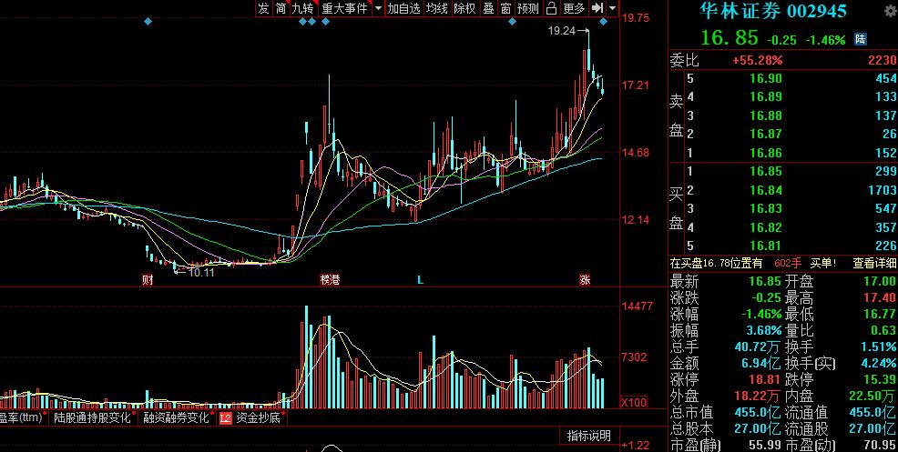Switch to the 盈率(ttm) indicator tab
This screenshot has width=898, height=452.
[22, 417]
